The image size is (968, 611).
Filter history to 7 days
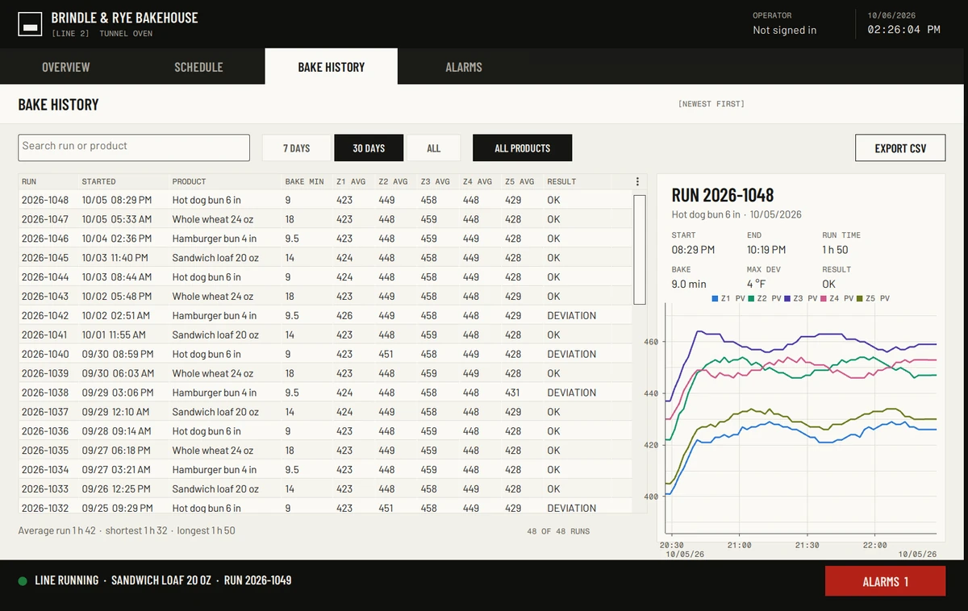tap(297, 148)
